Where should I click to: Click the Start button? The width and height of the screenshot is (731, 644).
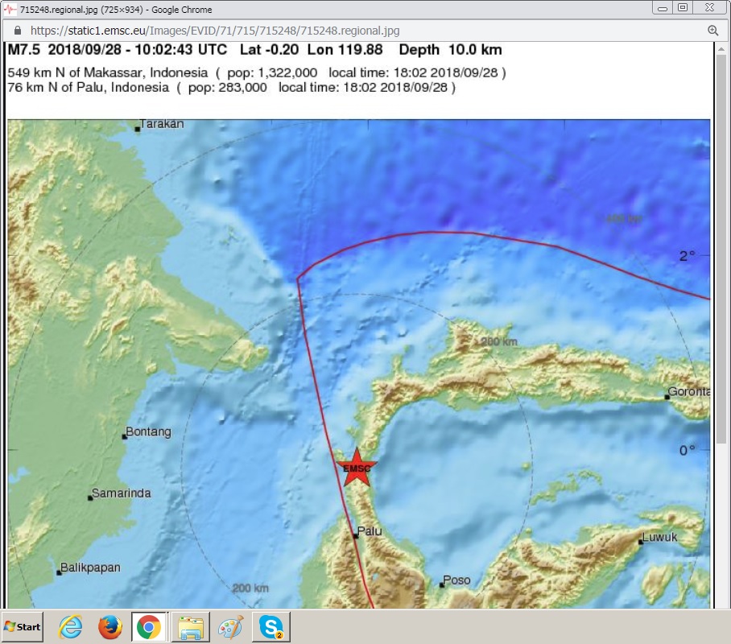click(23, 627)
